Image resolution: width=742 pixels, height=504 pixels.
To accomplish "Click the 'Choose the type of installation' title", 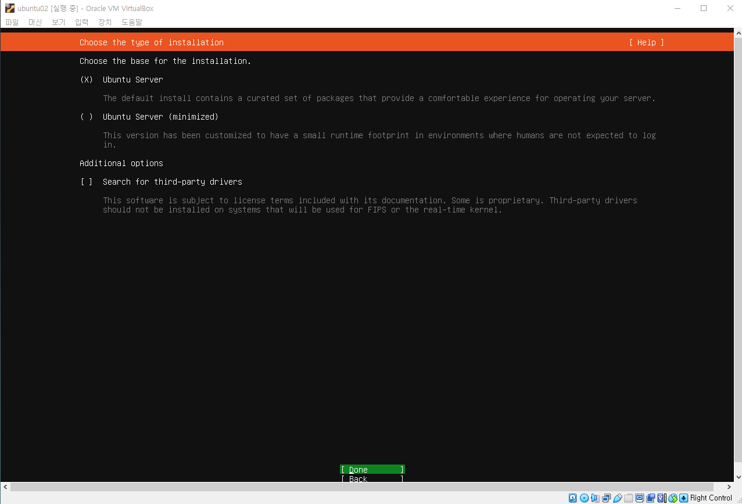I will click(x=152, y=42).
